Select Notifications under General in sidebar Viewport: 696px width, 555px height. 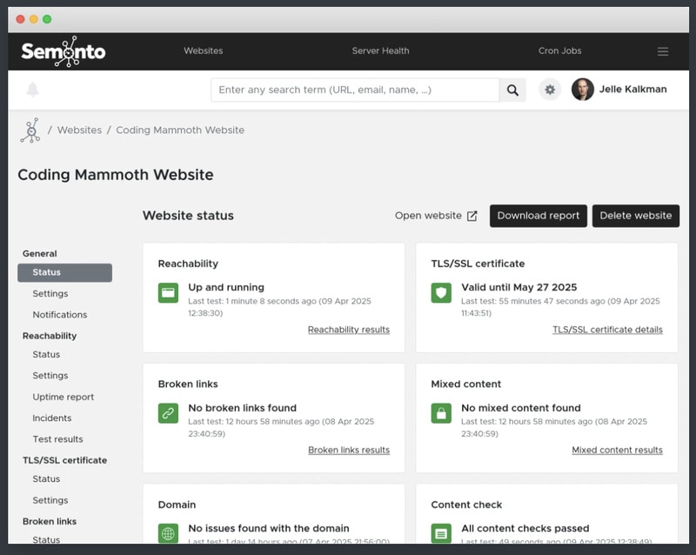(x=60, y=315)
